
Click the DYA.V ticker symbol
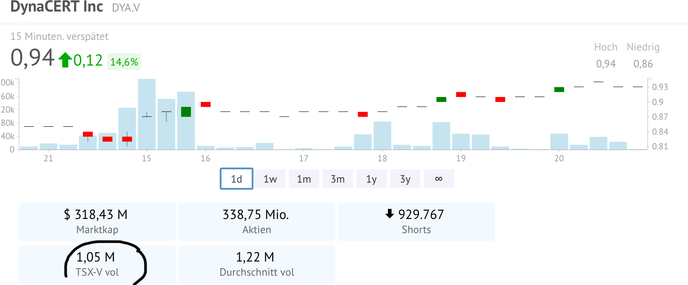(x=126, y=8)
